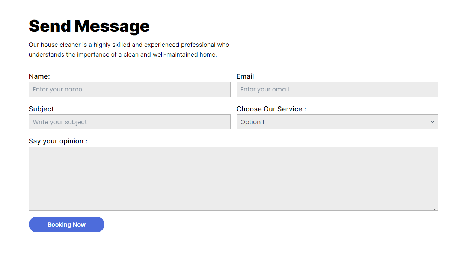469x257 pixels.
Task: Click inside the opinion message textarea
Action: pyautogui.click(x=233, y=179)
